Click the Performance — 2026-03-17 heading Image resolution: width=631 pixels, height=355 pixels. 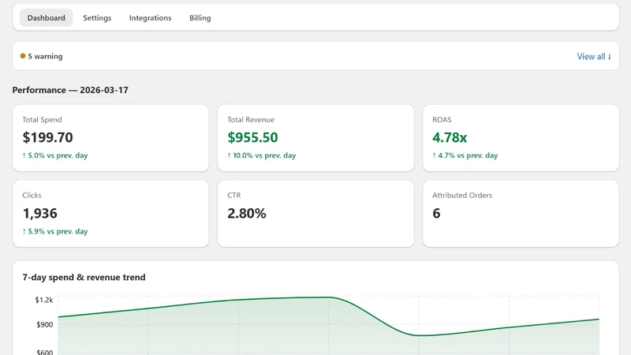[x=70, y=90]
